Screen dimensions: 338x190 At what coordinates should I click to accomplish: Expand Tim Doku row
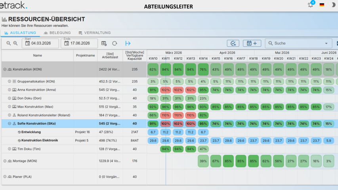[x=9, y=149]
